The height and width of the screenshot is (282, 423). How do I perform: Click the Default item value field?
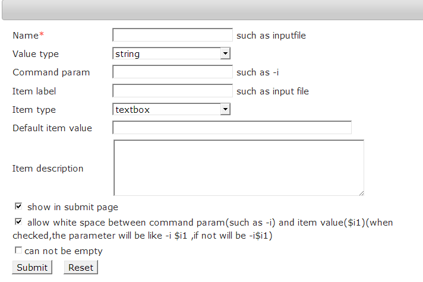coord(232,128)
